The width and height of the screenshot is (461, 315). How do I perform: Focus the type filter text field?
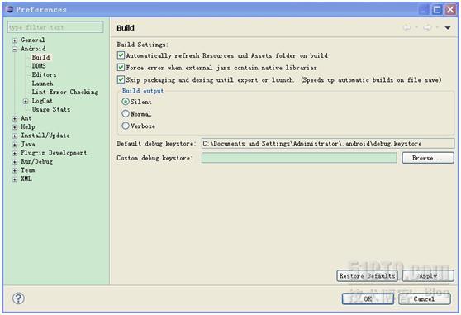55,27
